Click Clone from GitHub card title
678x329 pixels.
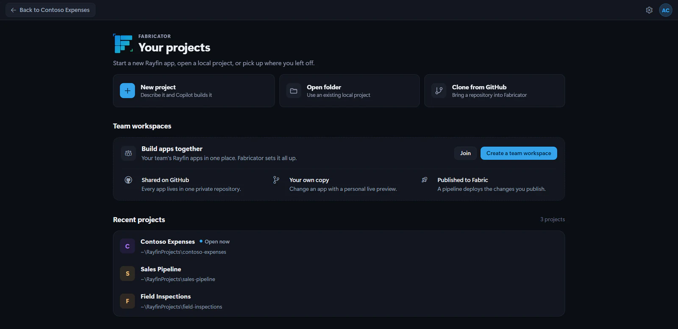click(x=479, y=87)
